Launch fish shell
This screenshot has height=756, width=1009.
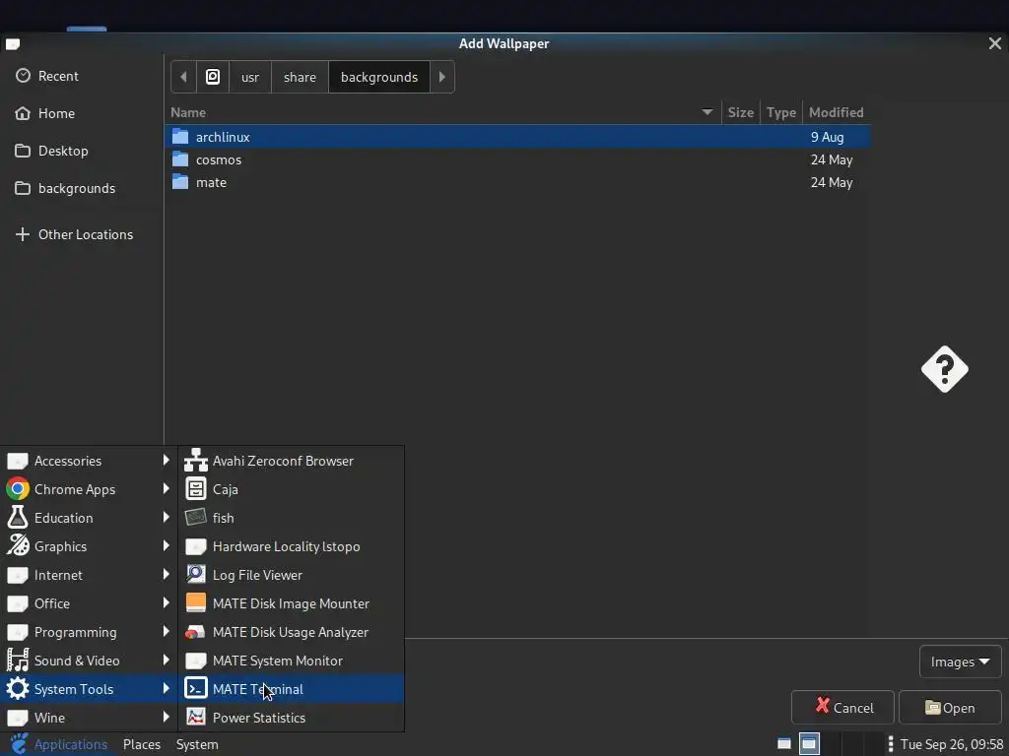click(292, 518)
